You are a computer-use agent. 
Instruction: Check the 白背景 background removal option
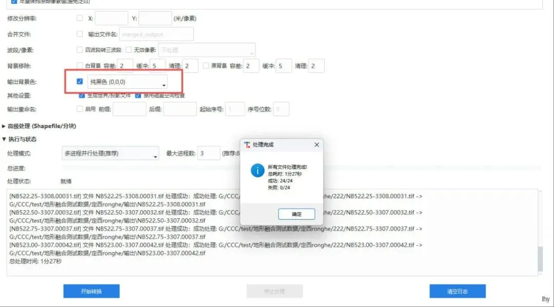click(x=80, y=66)
